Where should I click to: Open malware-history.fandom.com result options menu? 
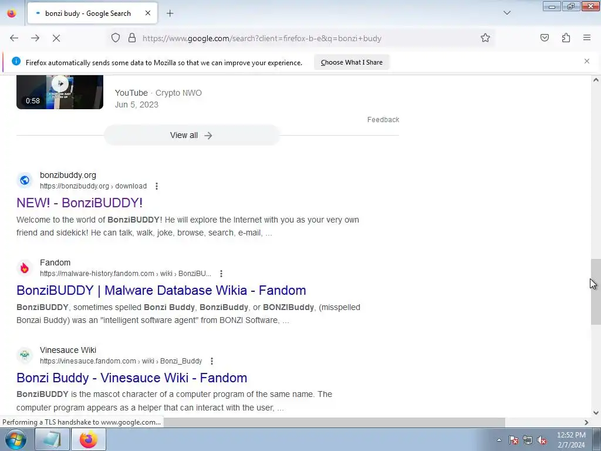tap(221, 274)
